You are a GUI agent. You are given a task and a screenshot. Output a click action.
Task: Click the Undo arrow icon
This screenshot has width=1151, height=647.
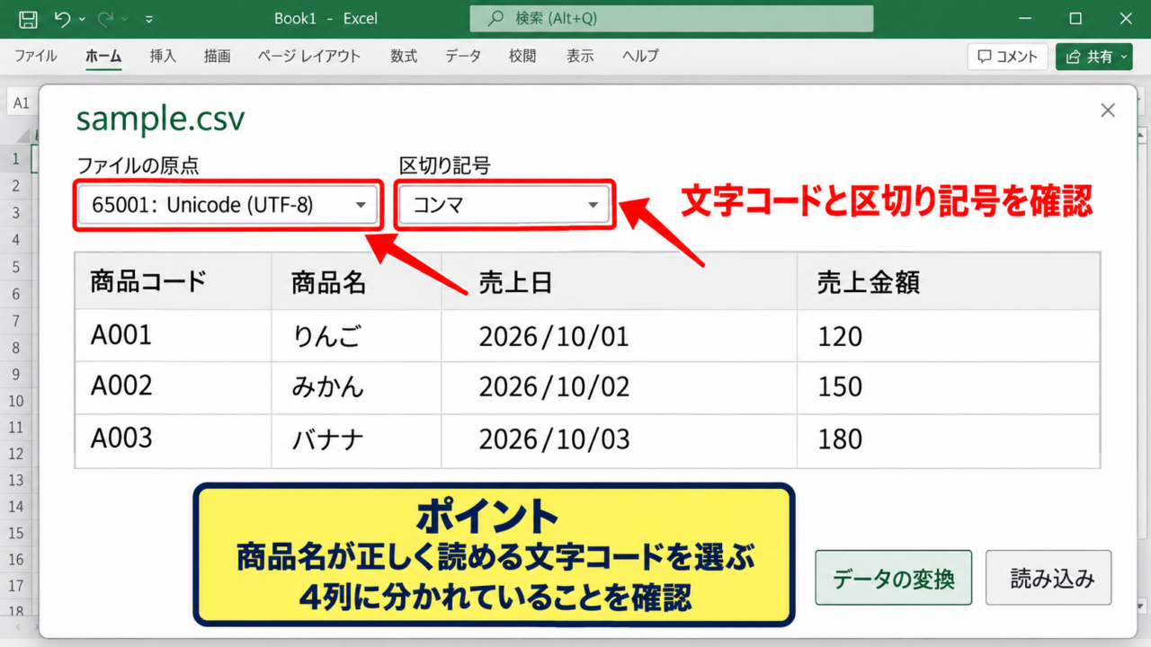61,18
